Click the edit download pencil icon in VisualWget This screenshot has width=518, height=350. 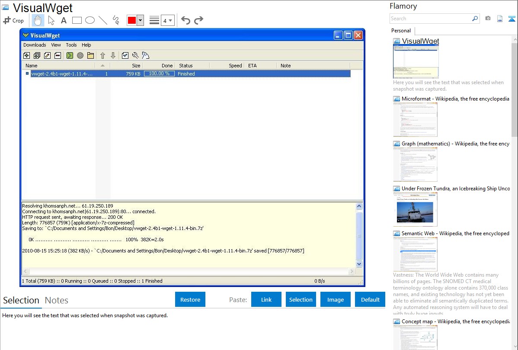point(47,55)
